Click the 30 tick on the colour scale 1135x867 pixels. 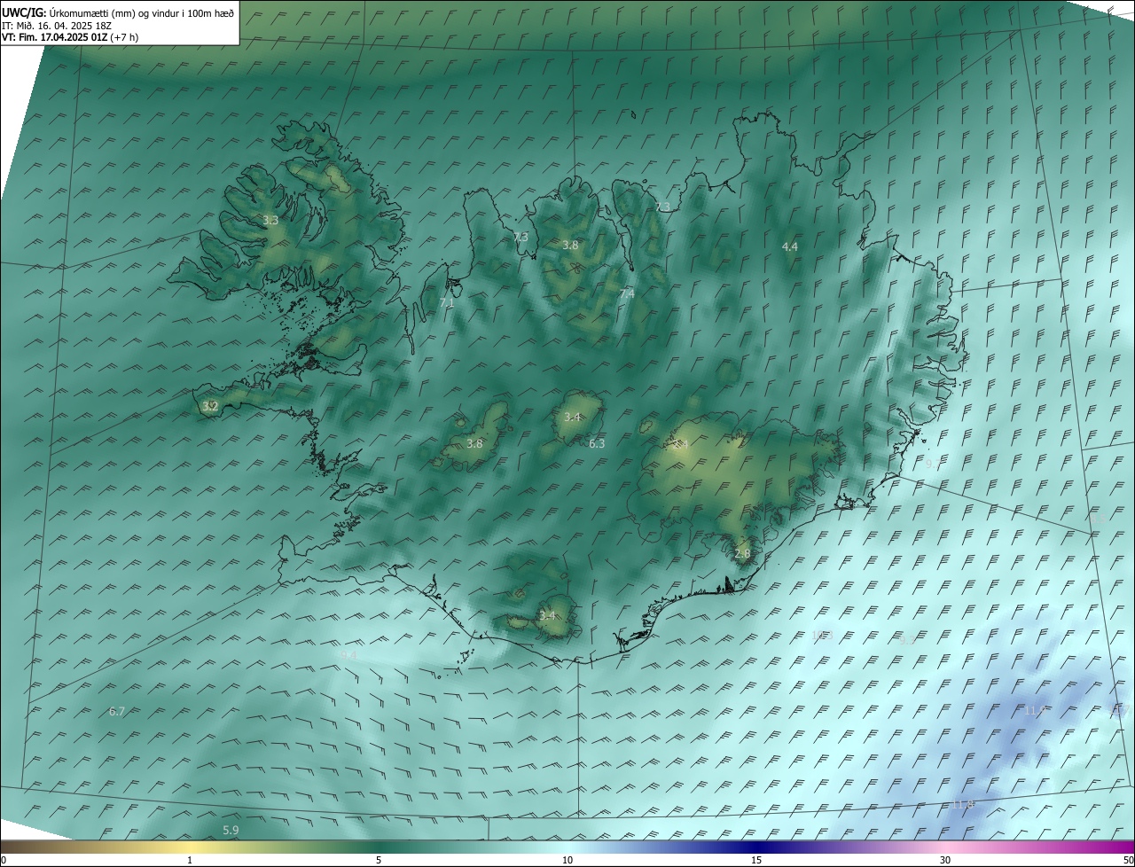pos(945,861)
